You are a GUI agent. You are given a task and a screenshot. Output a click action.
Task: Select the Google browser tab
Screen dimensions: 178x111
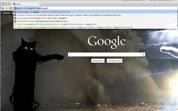tap(26, 4)
